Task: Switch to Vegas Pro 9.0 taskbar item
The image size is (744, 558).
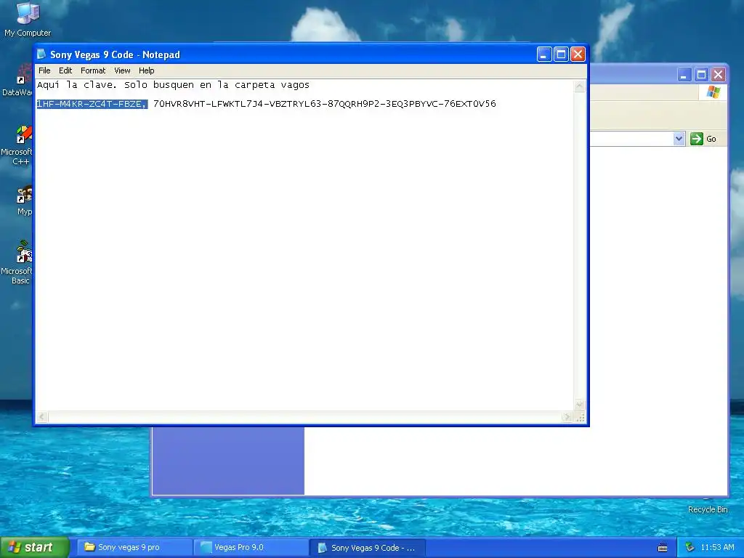Action: 251,548
